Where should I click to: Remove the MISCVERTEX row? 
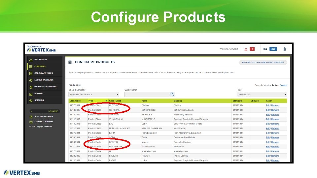click(x=275, y=147)
